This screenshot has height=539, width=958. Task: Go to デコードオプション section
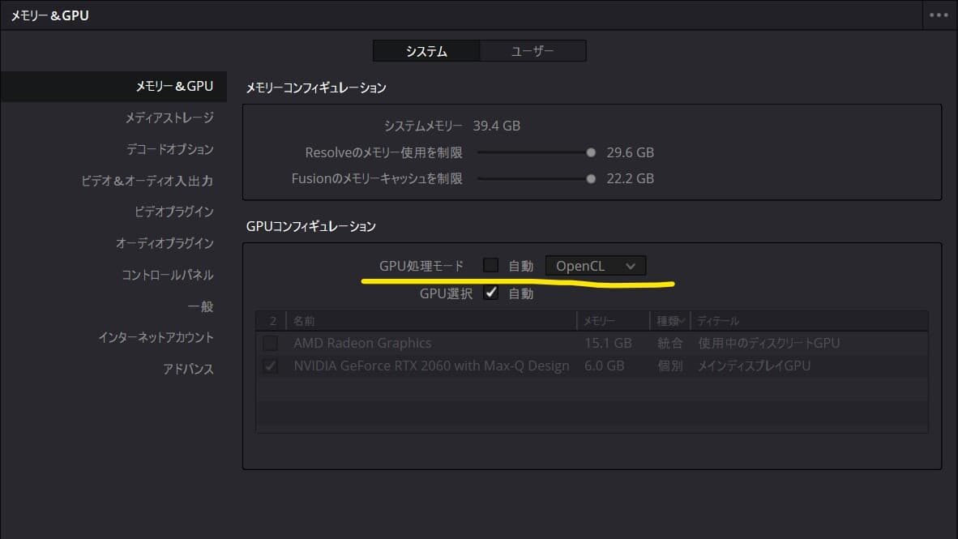pyautogui.click(x=169, y=149)
